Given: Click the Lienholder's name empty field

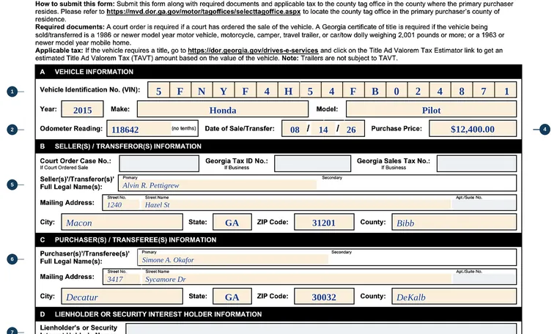Looking at the screenshot, I should coord(321,329).
